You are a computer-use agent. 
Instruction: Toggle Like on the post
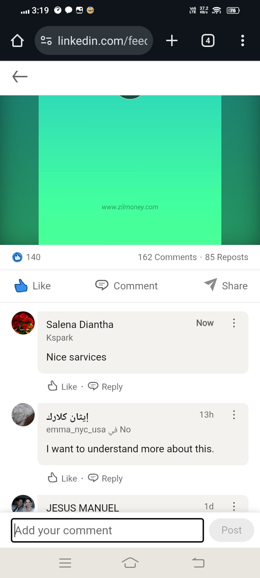(x=32, y=286)
